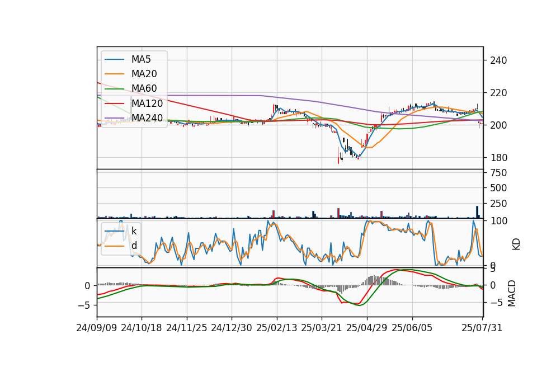Click the 25/04/29 date label
The image size is (537, 386).
pyautogui.click(x=367, y=328)
